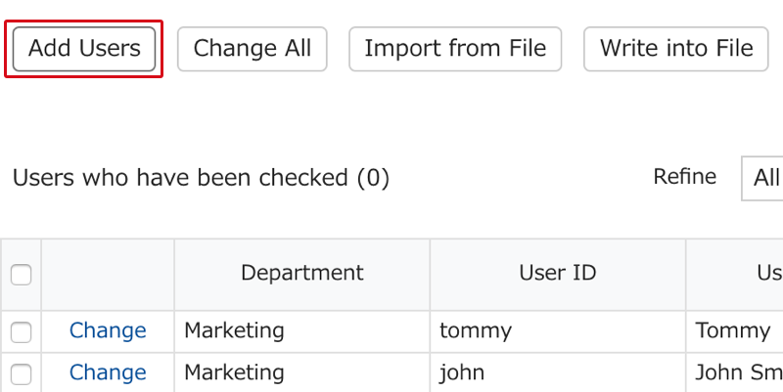Open the Change link for user tommy

108,330
